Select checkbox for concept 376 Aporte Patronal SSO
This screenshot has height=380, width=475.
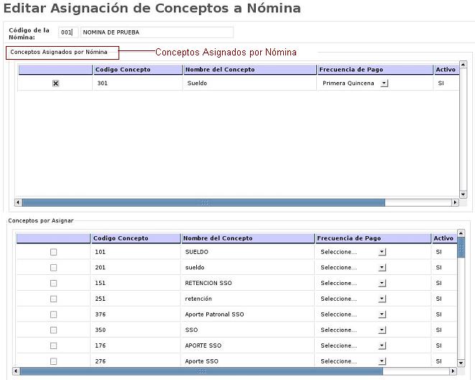tap(53, 315)
